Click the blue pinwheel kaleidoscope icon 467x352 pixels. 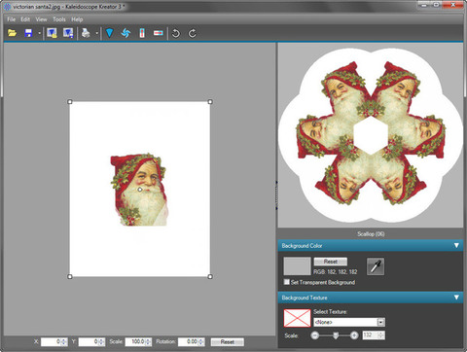click(x=126, y=33)
